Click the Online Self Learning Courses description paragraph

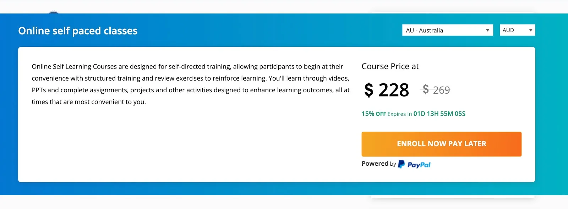pos(191,84)
